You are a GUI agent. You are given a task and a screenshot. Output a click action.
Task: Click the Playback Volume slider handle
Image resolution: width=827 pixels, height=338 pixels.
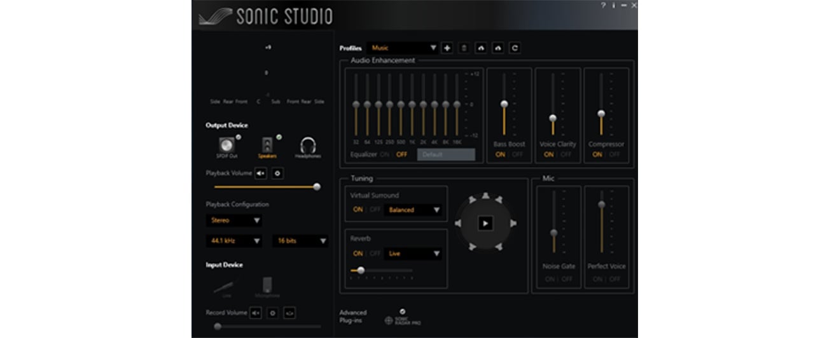[317, 187]
